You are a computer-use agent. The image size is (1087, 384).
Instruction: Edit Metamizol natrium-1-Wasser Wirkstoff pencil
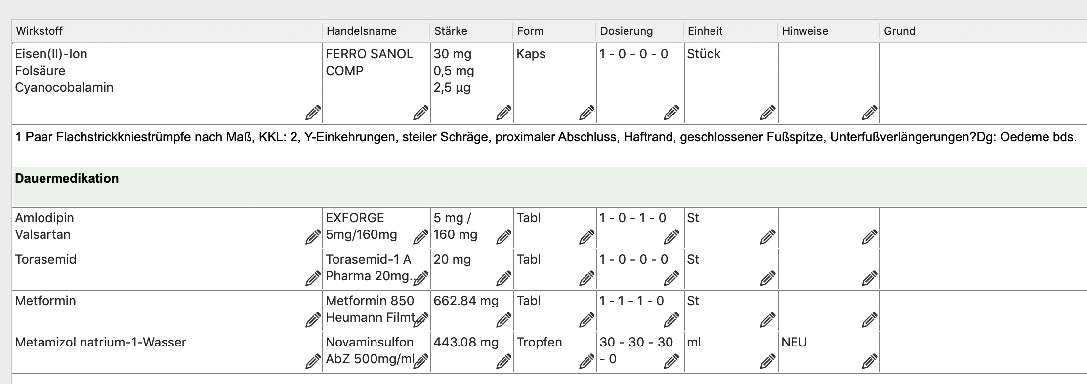click(x=313, y=362)
